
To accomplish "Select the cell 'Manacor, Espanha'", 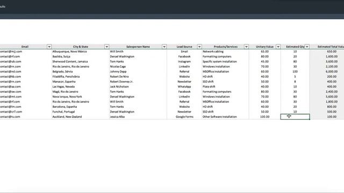I will click(81, 81).
